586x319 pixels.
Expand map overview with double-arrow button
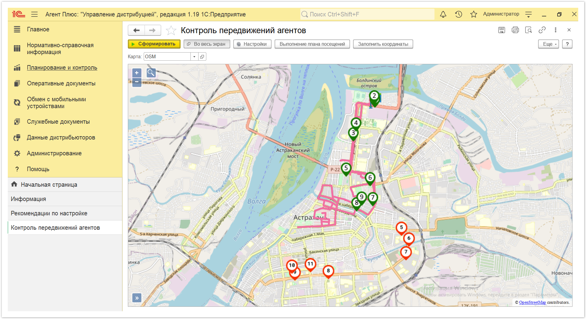click(137, 297)
